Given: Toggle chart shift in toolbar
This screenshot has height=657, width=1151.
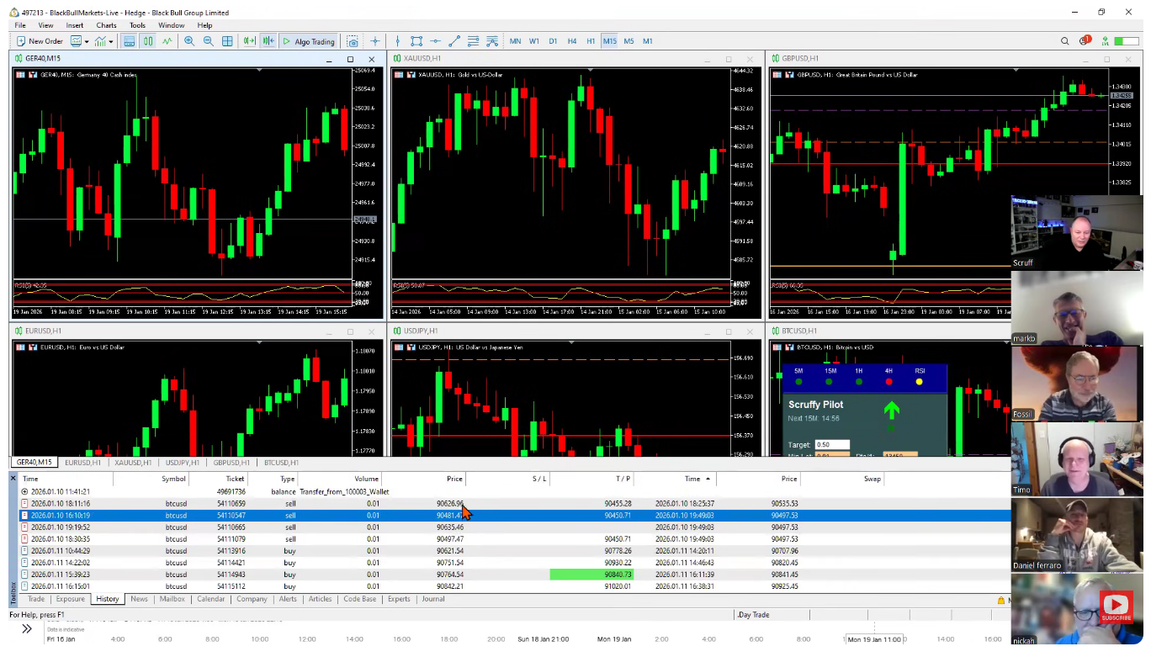Looking at the screenshot, I should 268,41.
